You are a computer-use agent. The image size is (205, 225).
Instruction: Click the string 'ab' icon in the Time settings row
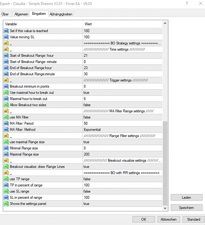click(x=6, y=49)
